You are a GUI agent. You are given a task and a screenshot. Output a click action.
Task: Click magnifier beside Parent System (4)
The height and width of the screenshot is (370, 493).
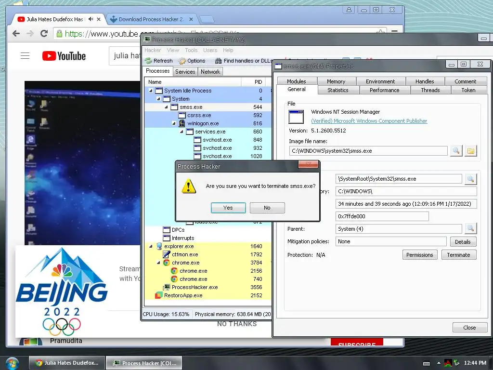(x=471, y=229)
